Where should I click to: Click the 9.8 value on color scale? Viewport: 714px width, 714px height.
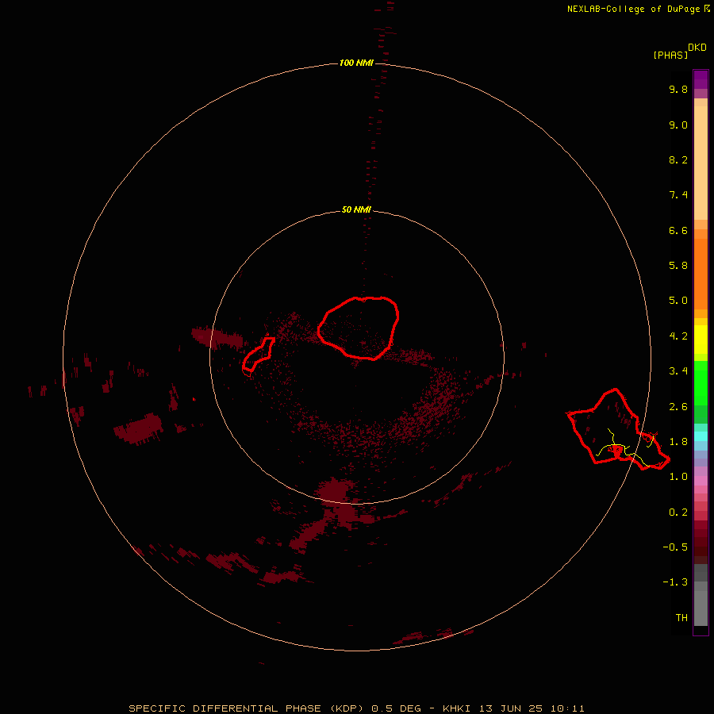pos(678,89)
